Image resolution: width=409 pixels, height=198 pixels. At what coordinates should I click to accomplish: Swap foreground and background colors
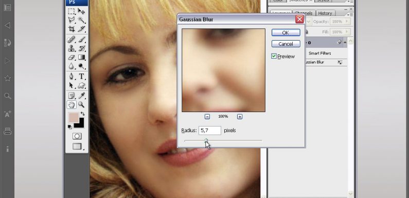coord(83,114)
